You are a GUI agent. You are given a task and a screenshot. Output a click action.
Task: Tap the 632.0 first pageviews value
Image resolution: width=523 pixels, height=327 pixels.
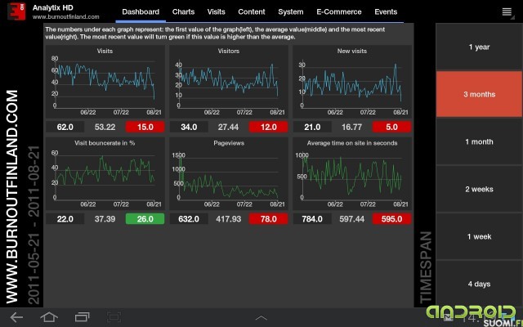(189, 219)
